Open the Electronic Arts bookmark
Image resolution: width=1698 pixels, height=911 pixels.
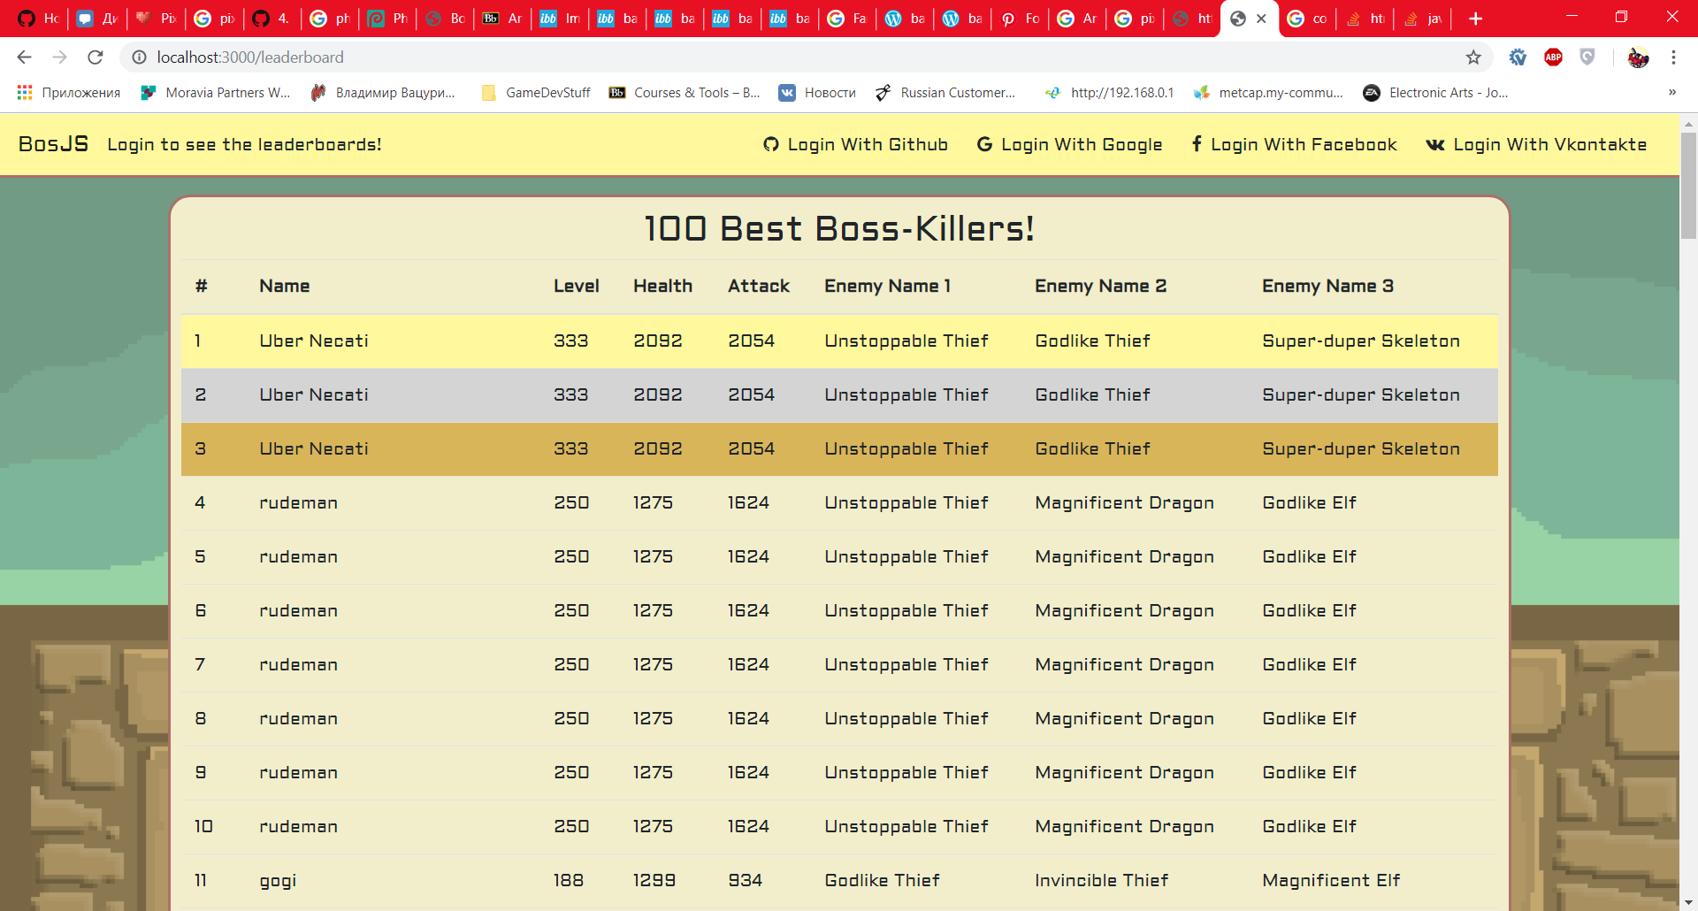(x=1434, y=92)
